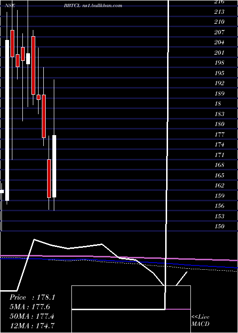Click the 204 price axis label
238x333 pixels.
(x=219, y=42)
